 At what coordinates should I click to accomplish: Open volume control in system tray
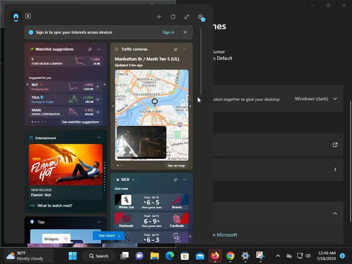coord(308,256)
